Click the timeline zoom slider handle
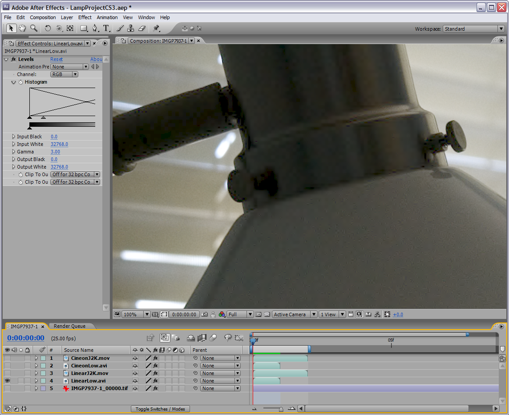Viewport: 509px width, 415px height. 280,409
